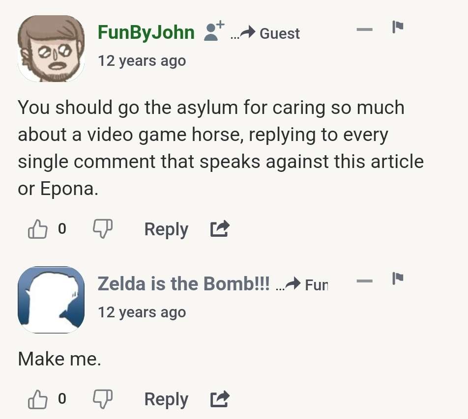Reply to FunByJohn's comment
Image resolution: width=468 pixels, height=419 pixels.
(x=166, y=229)
